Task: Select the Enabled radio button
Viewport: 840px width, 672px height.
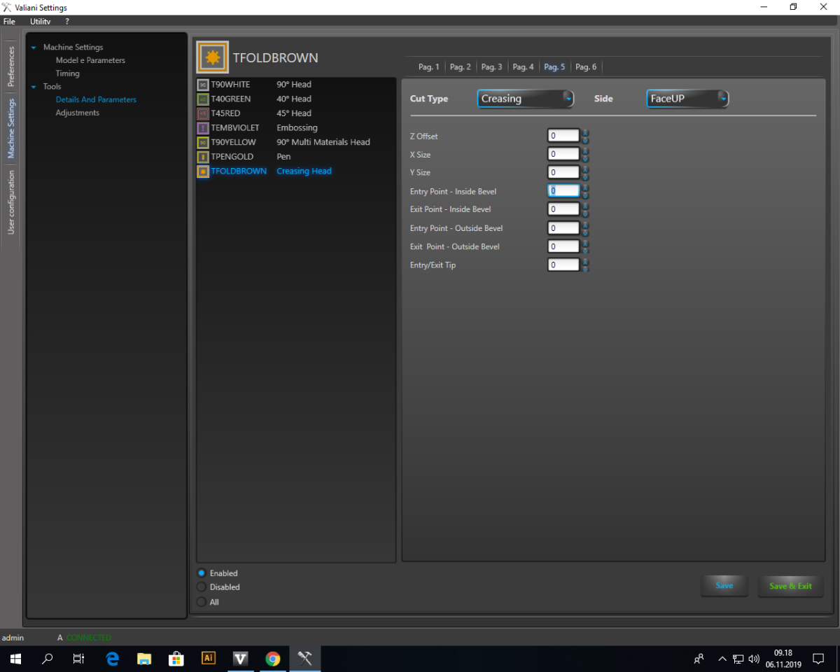Action: click(x=202, y=573)
